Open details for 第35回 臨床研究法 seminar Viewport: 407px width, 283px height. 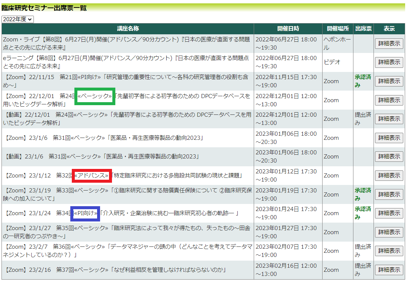[x=389, y=232]
